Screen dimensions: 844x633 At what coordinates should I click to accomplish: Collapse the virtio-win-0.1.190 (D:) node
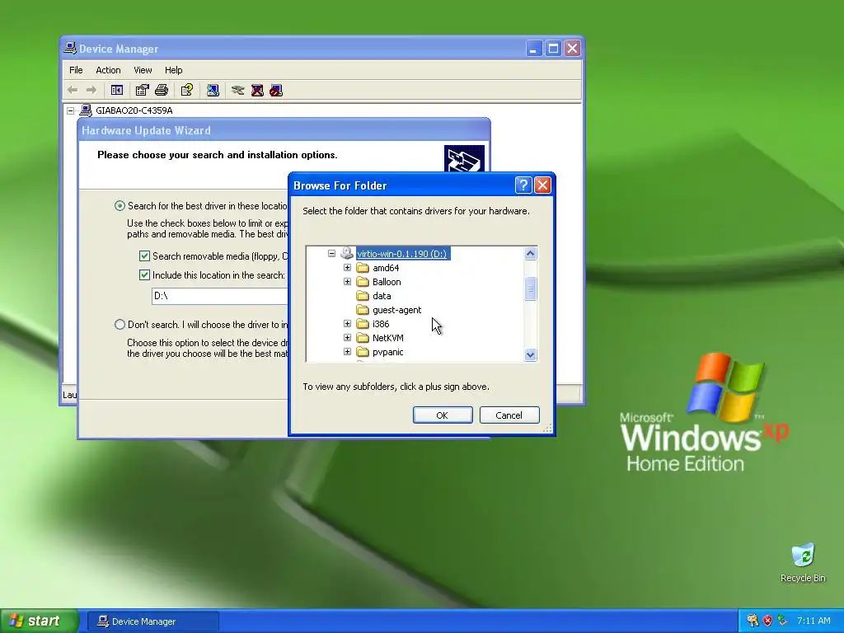tap(331, 254)
